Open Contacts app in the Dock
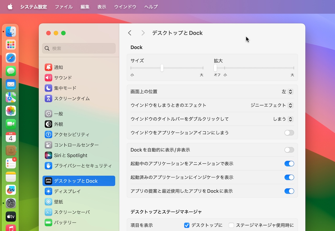The height and width of the screenshot is (231, 335). coord(11,150)
